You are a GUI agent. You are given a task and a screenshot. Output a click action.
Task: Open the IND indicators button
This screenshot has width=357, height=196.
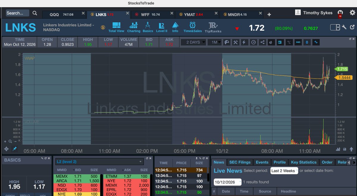[x=298, y=42]
